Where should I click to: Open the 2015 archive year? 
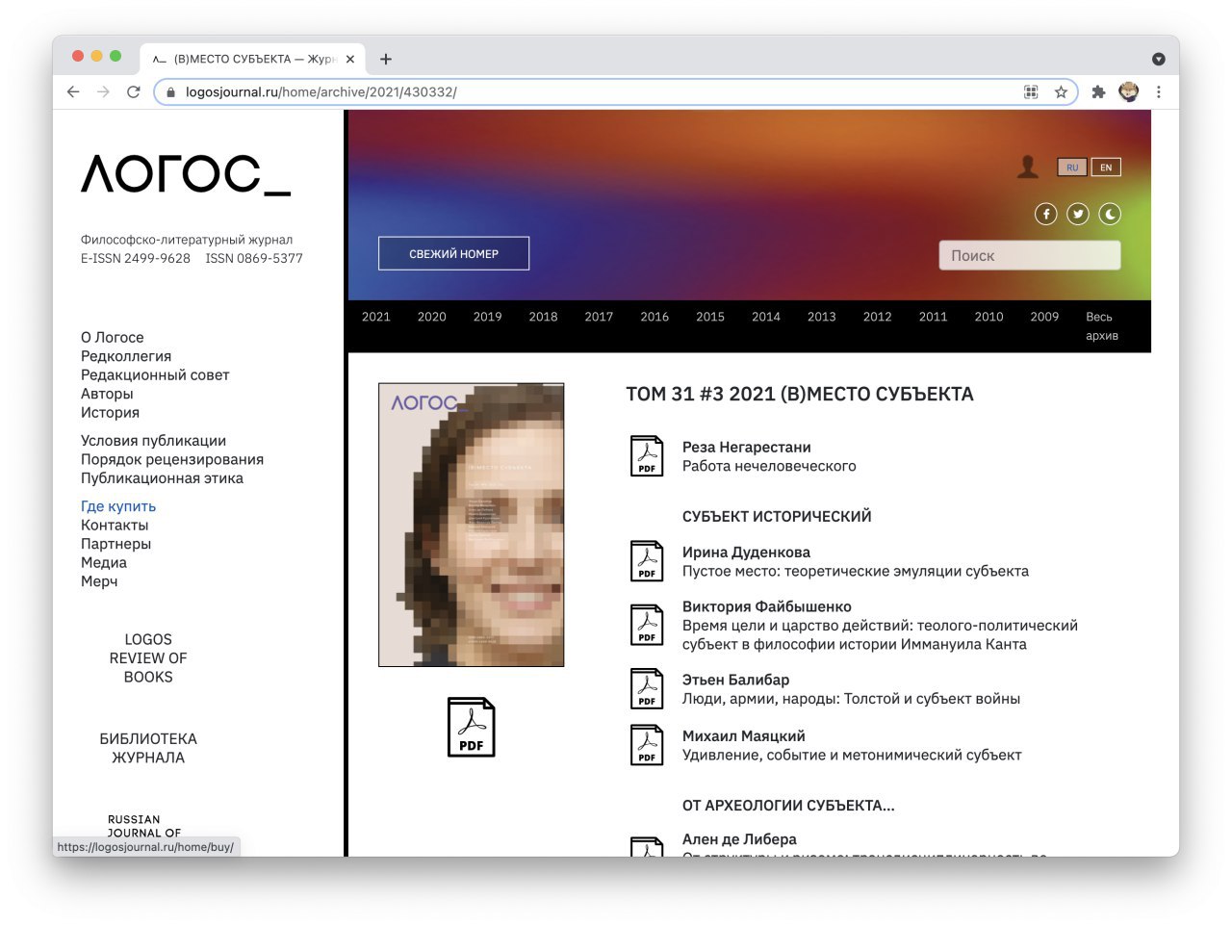710,317
